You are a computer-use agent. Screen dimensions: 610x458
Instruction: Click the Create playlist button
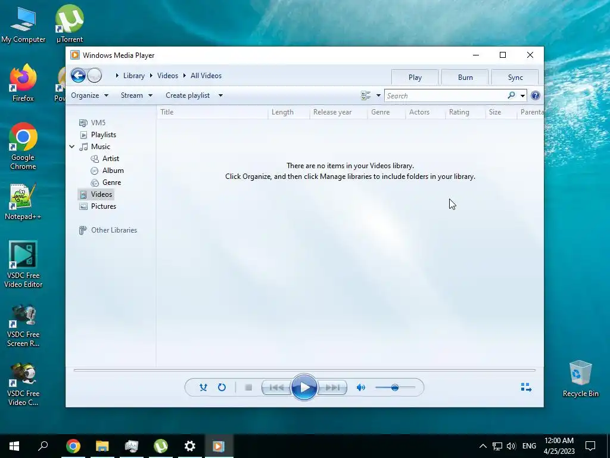coord(188,95)
